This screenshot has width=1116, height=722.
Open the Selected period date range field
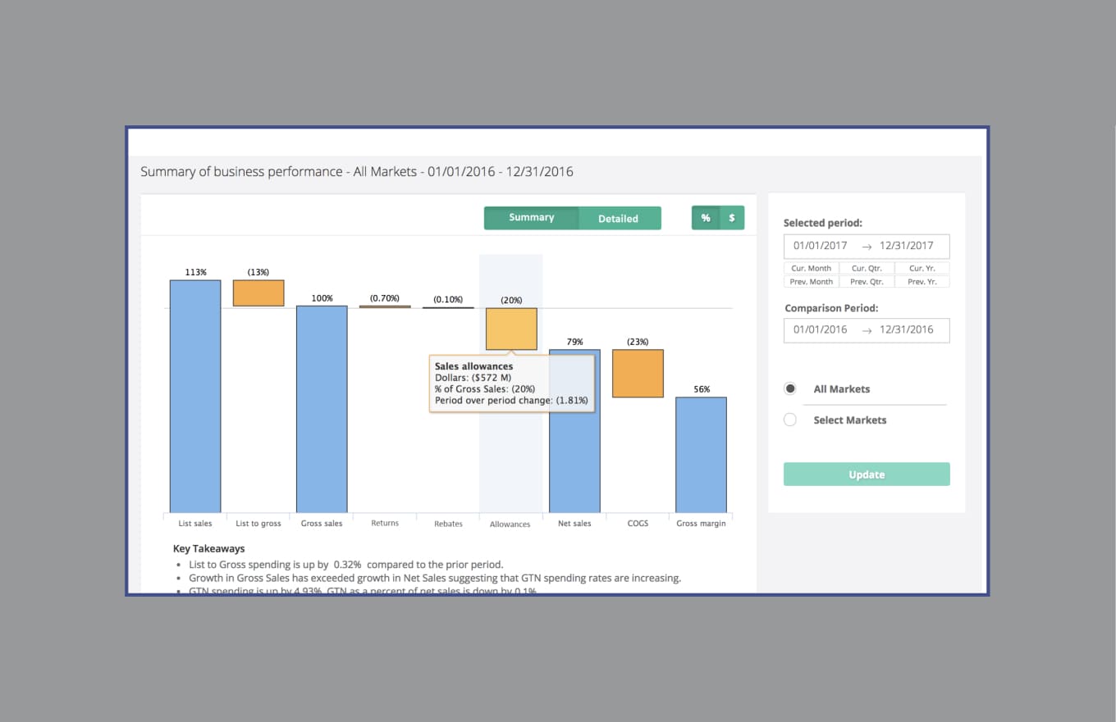866,246
